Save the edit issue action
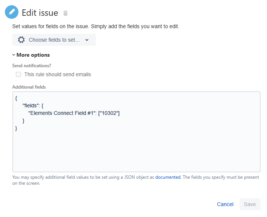267x217 pixels. [x=250, y=204]
